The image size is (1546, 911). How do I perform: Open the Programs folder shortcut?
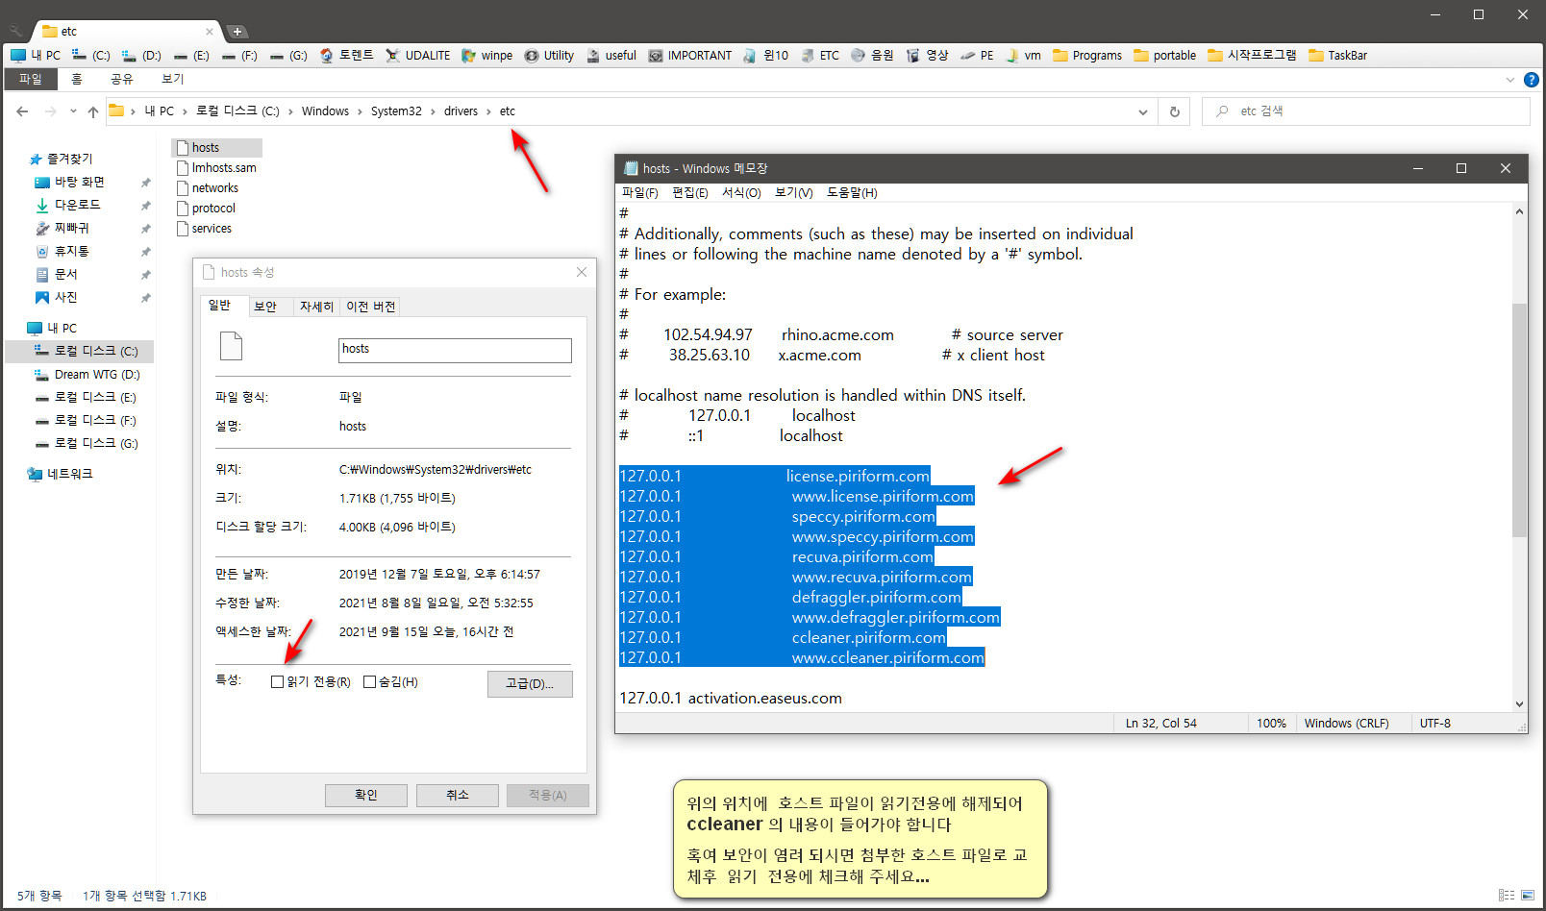click(1087, 56)
